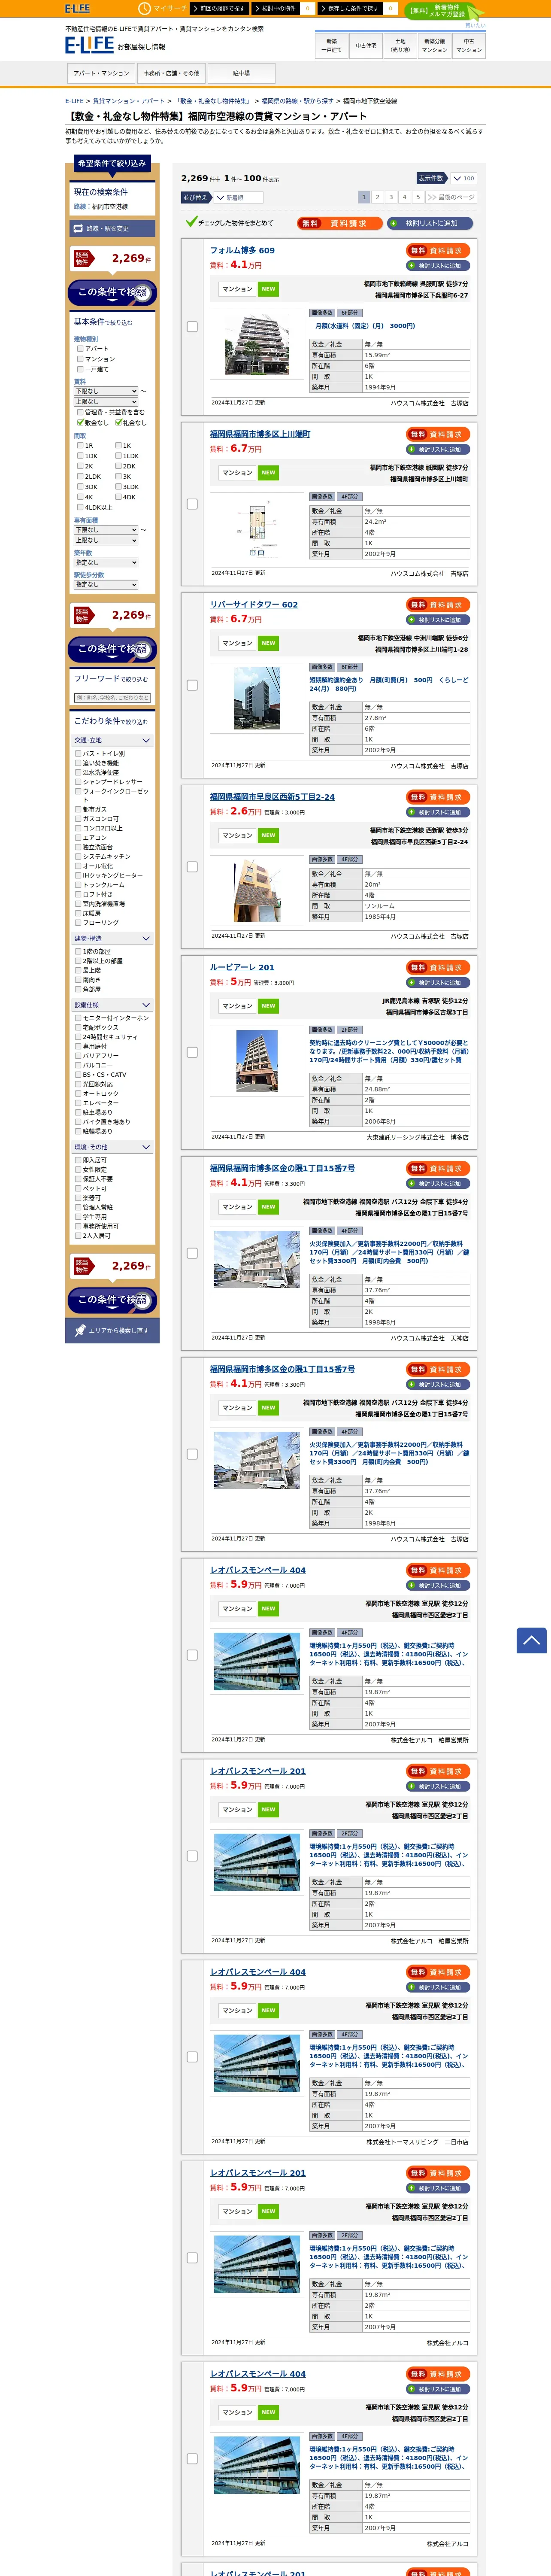Open マイサーチ clock icon in header
551x2576 pixels.
(144, 8)
